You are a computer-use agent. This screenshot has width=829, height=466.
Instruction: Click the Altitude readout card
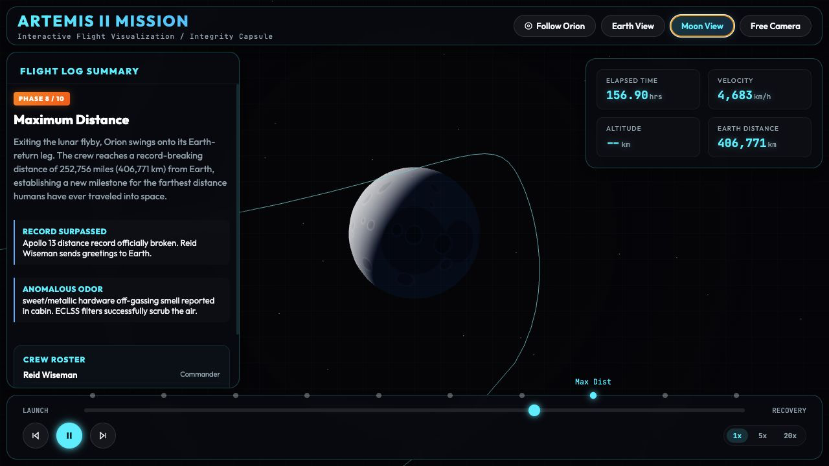648,137
